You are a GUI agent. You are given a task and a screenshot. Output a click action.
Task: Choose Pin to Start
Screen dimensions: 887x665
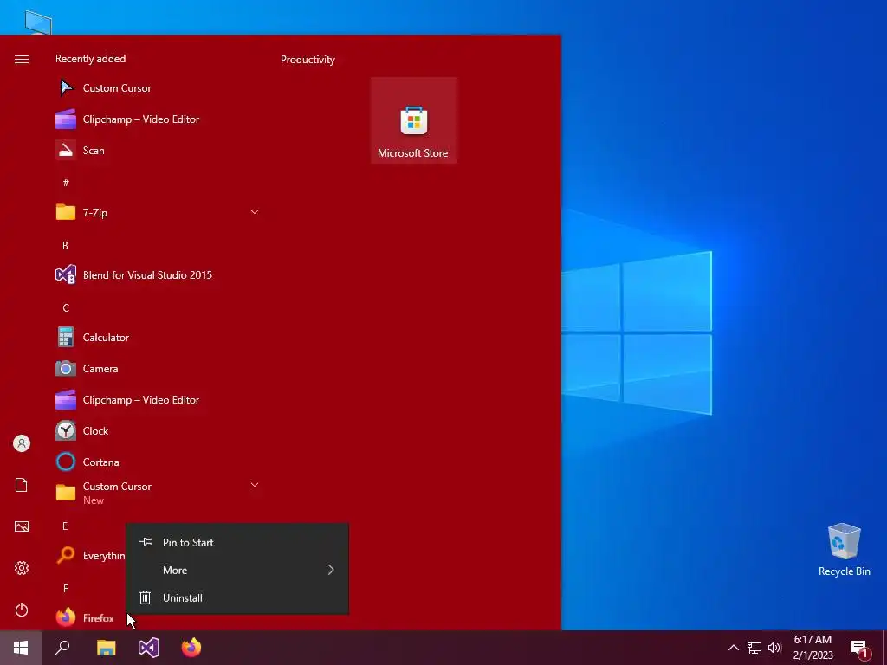(x=237, y=542)
